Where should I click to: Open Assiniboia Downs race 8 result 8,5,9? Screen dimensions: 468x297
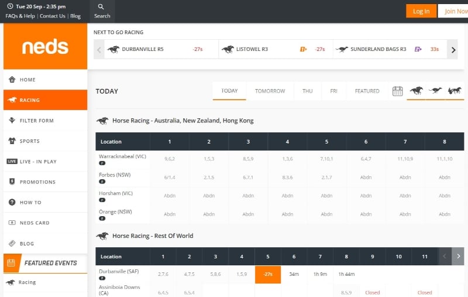tap(346, 292)
